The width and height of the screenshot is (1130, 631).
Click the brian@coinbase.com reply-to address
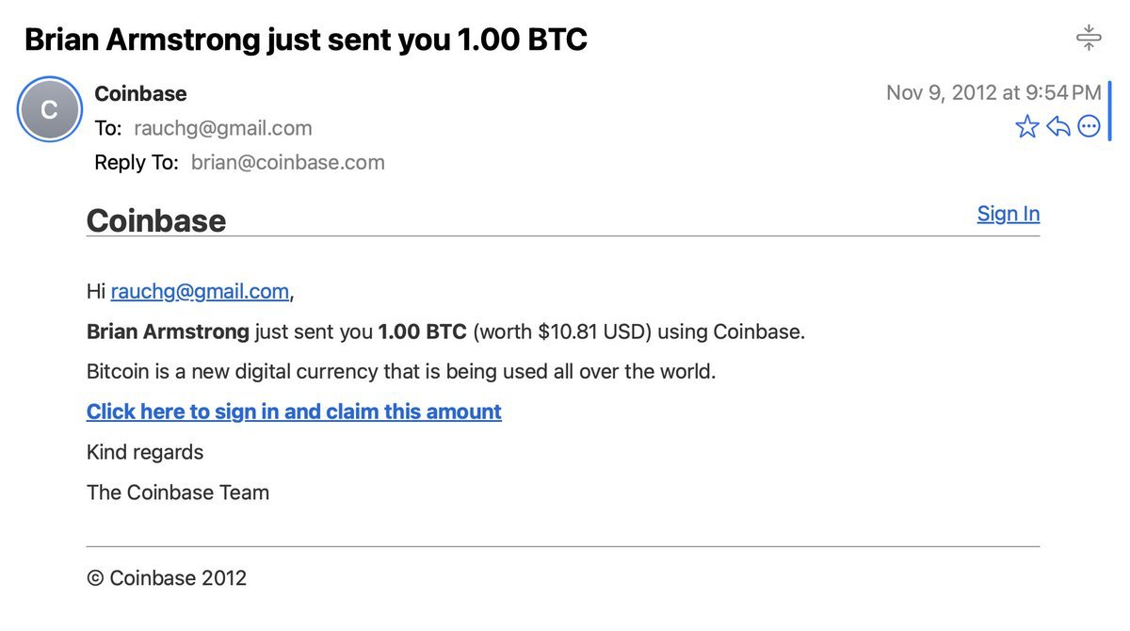(288, 162)
